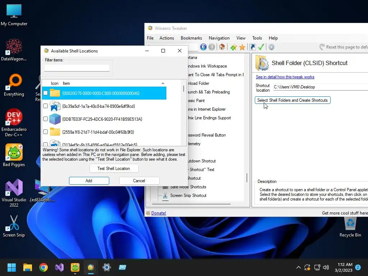Click the yellow folder icon in the highlighted row
Image resolution: width=368 pixels, height=276 pixels.
(x=55, y=93)
